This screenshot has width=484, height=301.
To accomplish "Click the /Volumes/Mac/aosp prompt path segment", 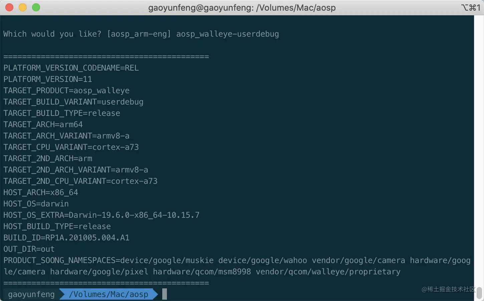I will [108, 294].
